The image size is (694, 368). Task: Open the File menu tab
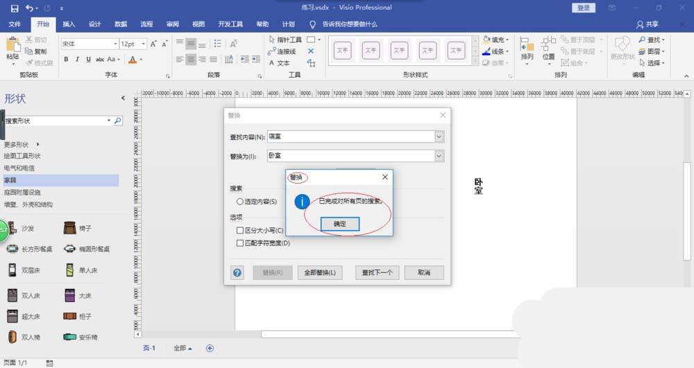tap(15, 24)
